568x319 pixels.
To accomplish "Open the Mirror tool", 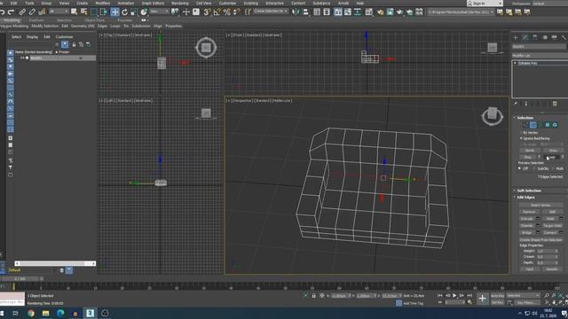I will click(x=296, y=12).
